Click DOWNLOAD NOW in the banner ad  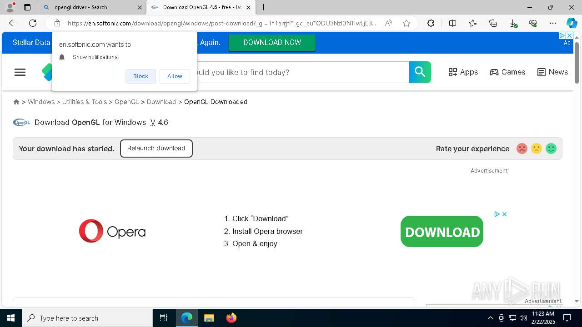coord(272,42)
